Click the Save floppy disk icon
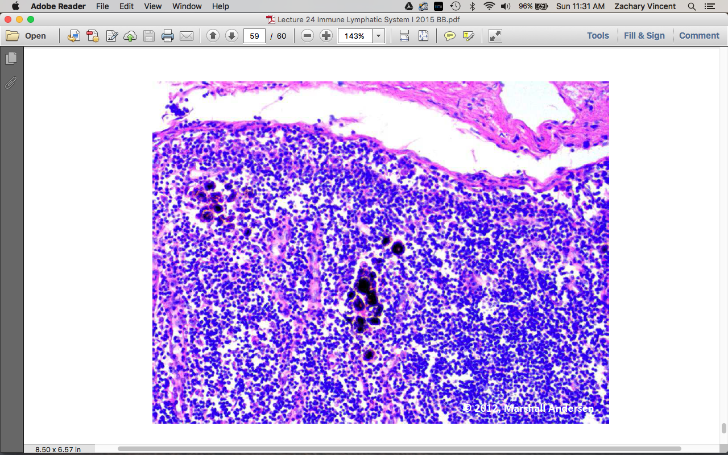This screenshot has width=728, height=455. coord(149,36)
